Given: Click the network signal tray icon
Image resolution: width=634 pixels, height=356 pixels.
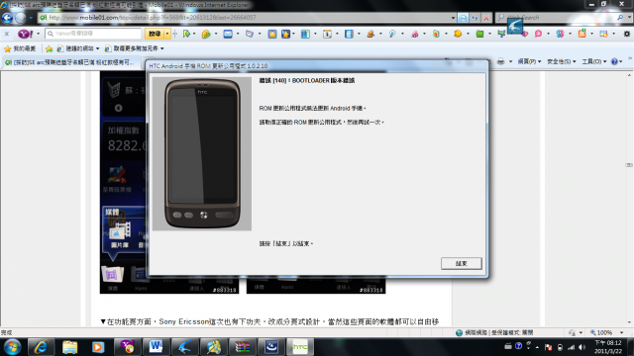Looking at the screenshot, I should (571, 347).
